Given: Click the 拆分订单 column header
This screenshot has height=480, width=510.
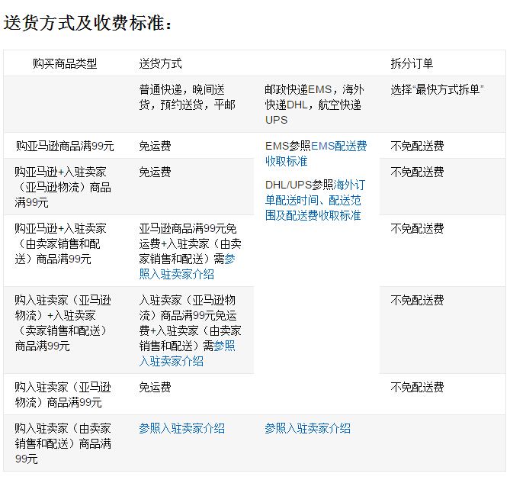Looking at the screenshot, I should [x=412, y=63].
